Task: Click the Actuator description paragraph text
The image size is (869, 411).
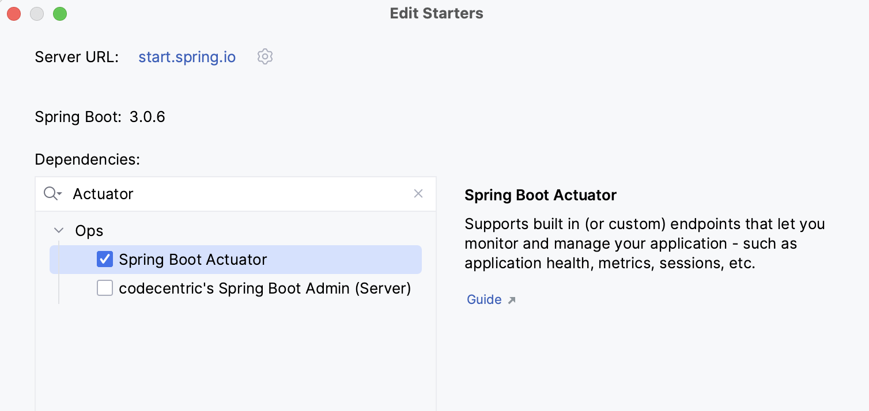Action: [645, 243]
